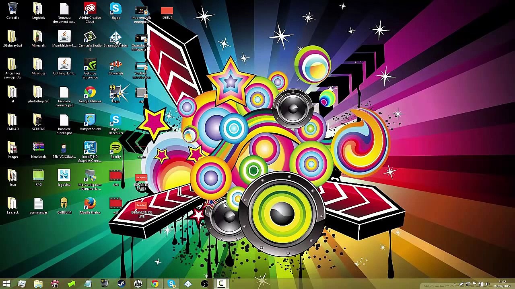Viewport: 515px width, 289px height.
Task: Select the Jeux folder icon
Action: (x=12, y=177)
